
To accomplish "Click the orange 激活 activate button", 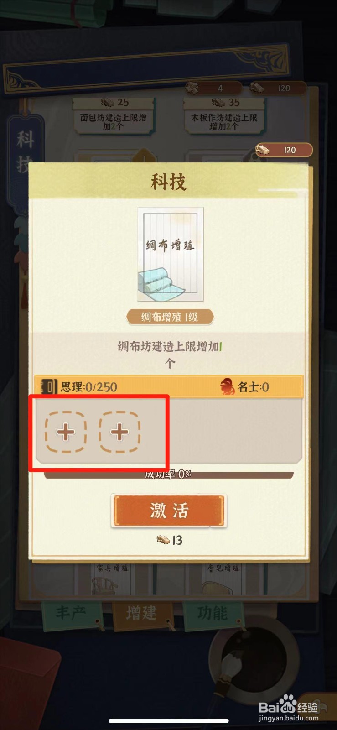I will pos(169,511).
